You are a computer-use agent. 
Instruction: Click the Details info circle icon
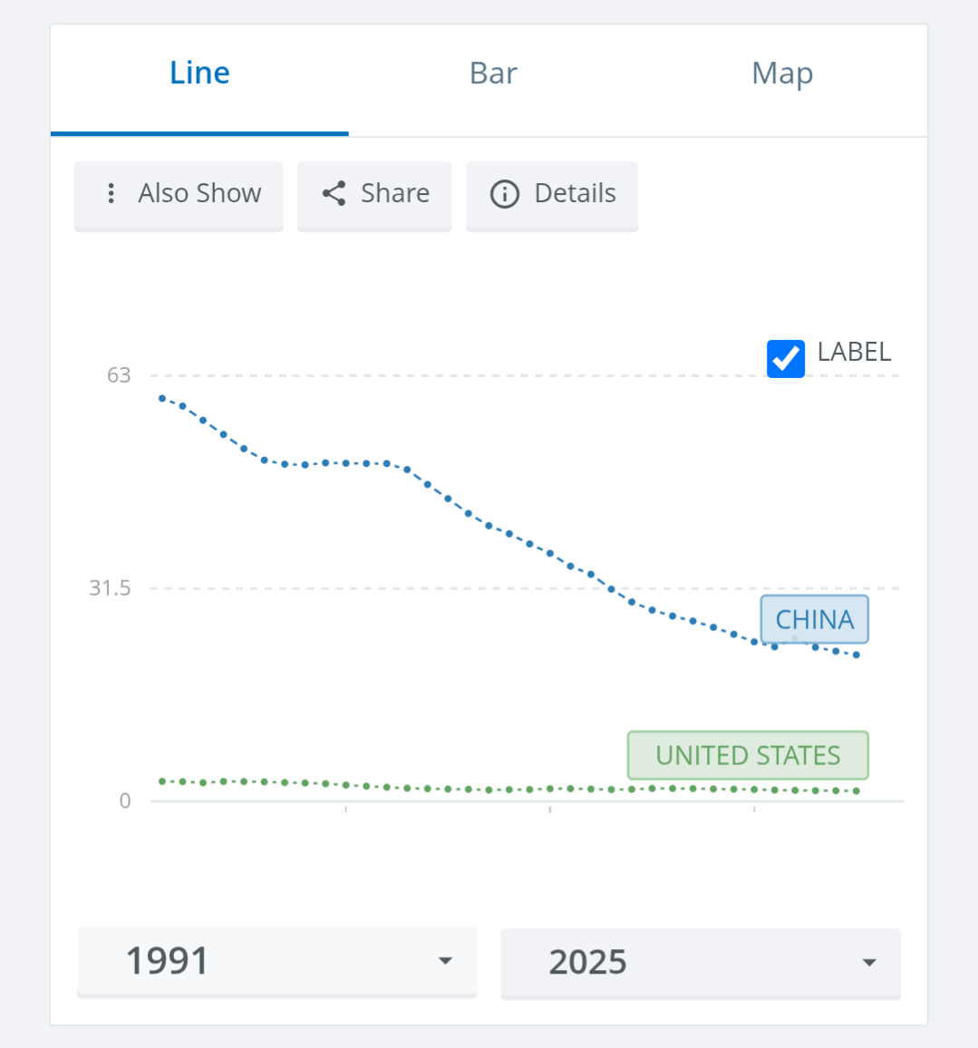505,194
